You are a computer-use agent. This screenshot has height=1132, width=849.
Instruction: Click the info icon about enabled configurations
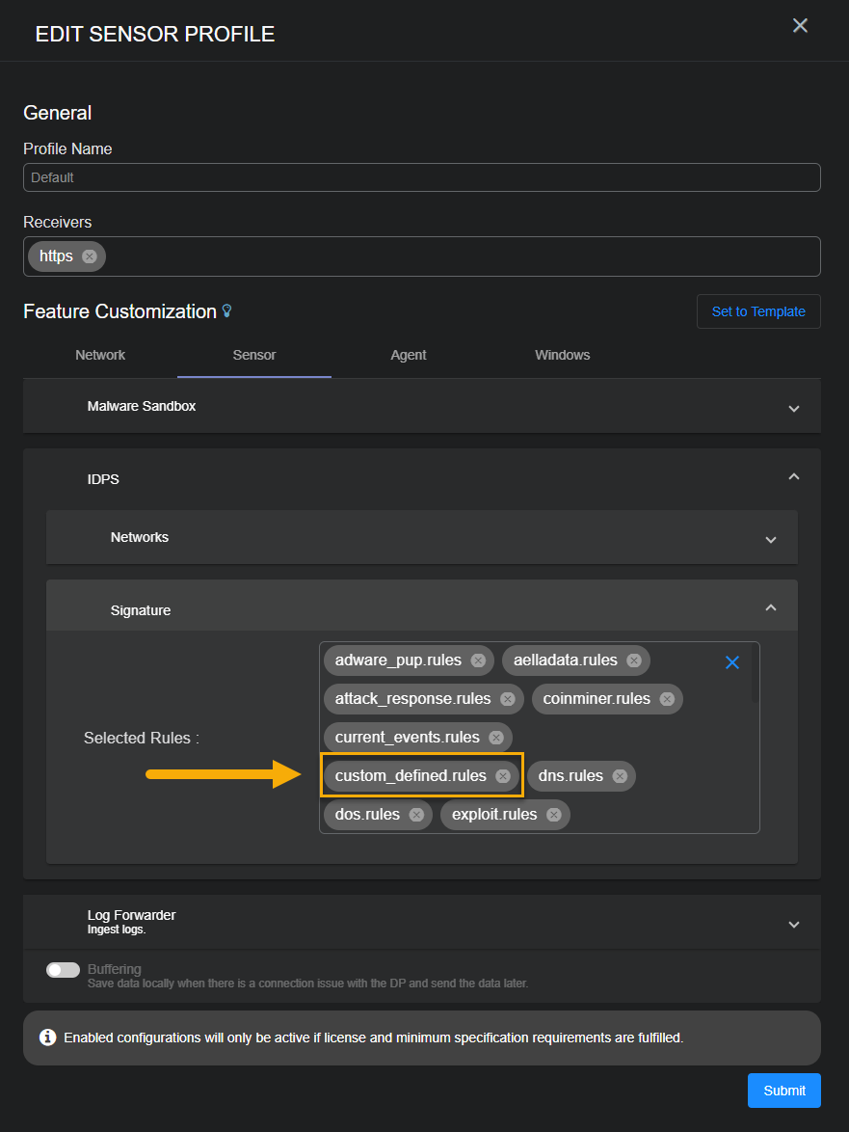(x=47, y=1038)
